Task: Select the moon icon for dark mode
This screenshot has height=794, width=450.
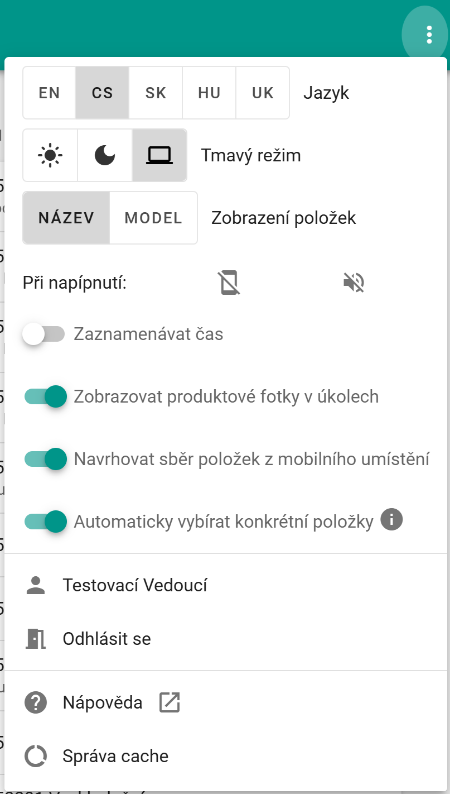Action: click(x=104, y=155)
